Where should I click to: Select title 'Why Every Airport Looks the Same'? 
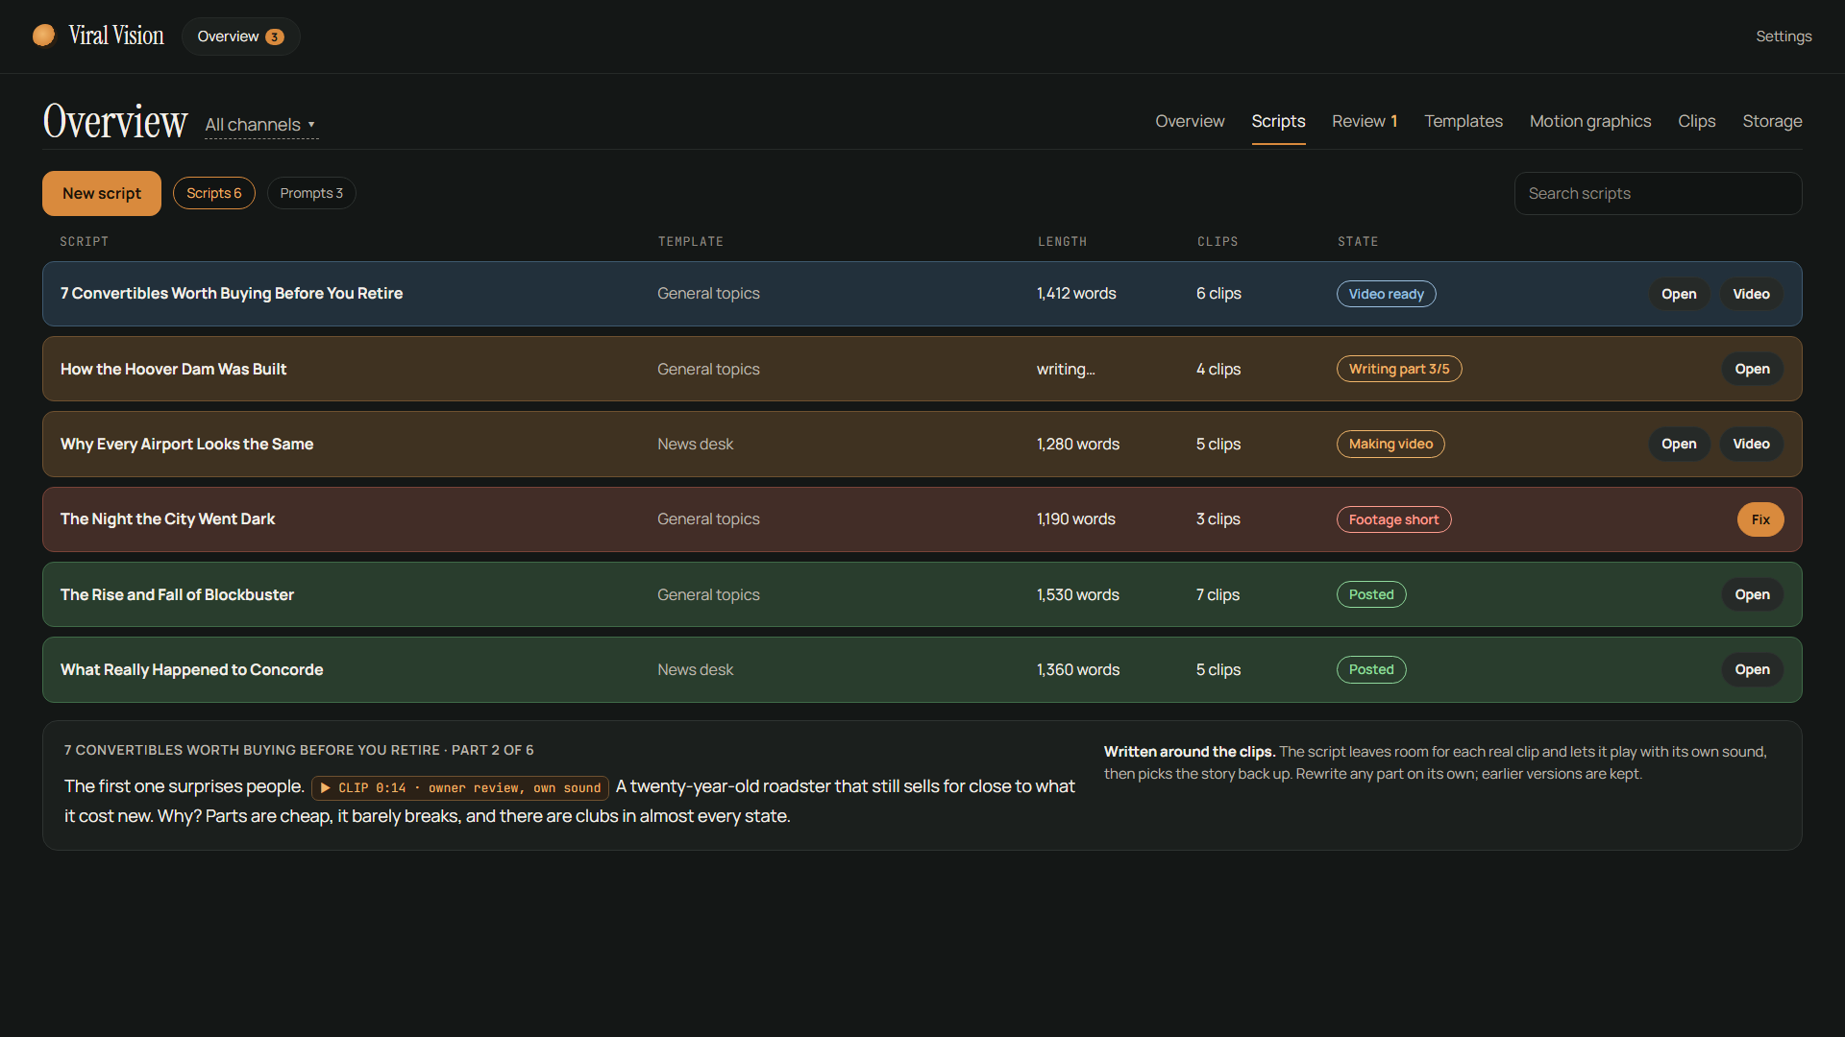coord(186,444)
